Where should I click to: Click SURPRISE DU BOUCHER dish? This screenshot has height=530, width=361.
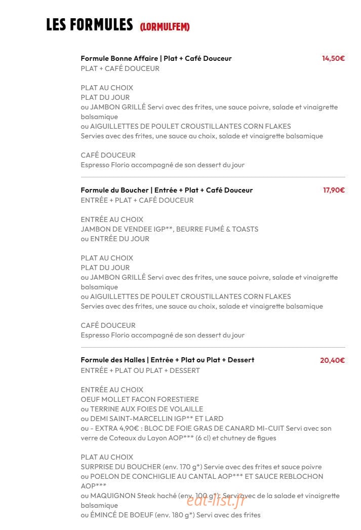click(x=202, y=467)
